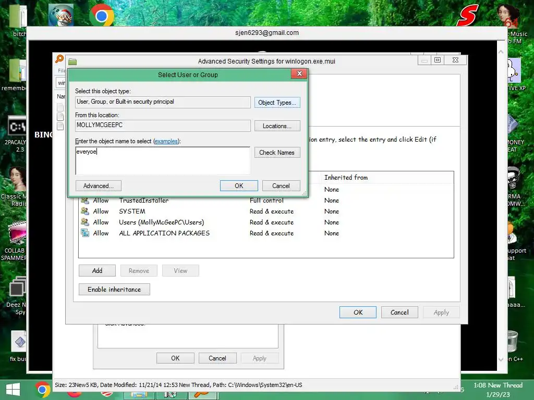Image resolution: width=534 pixels, height=400 pixels.
Task: Click OK in the Properties window behind
Action: click(175, 358)
